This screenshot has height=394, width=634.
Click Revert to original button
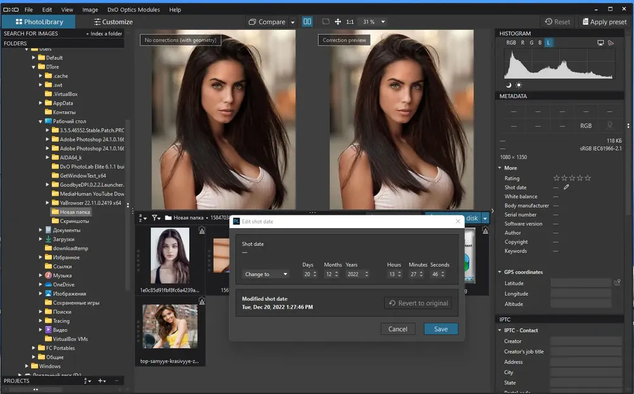[418, 303]
